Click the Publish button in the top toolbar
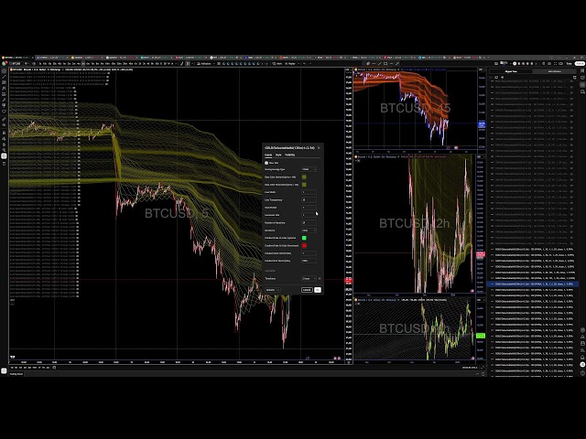This screenshot has width=586, height=439. click(580, 64)
